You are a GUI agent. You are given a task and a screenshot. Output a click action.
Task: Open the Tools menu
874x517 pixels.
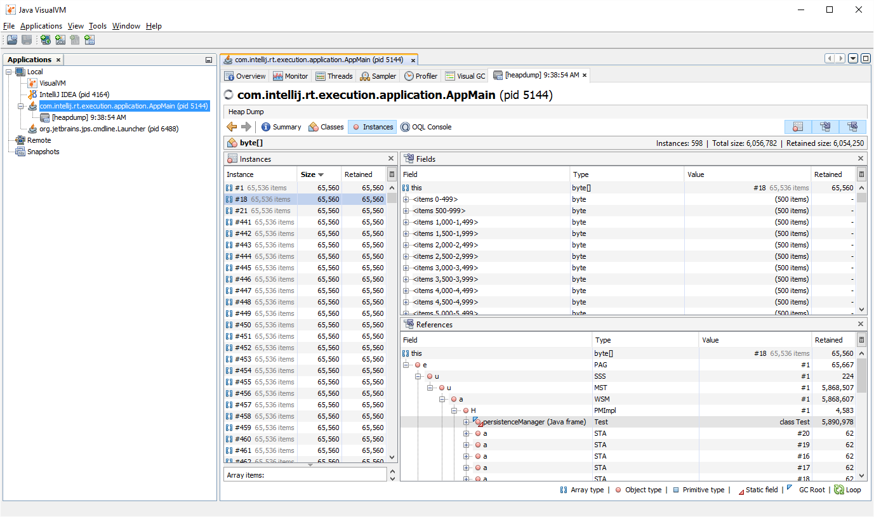98,26
